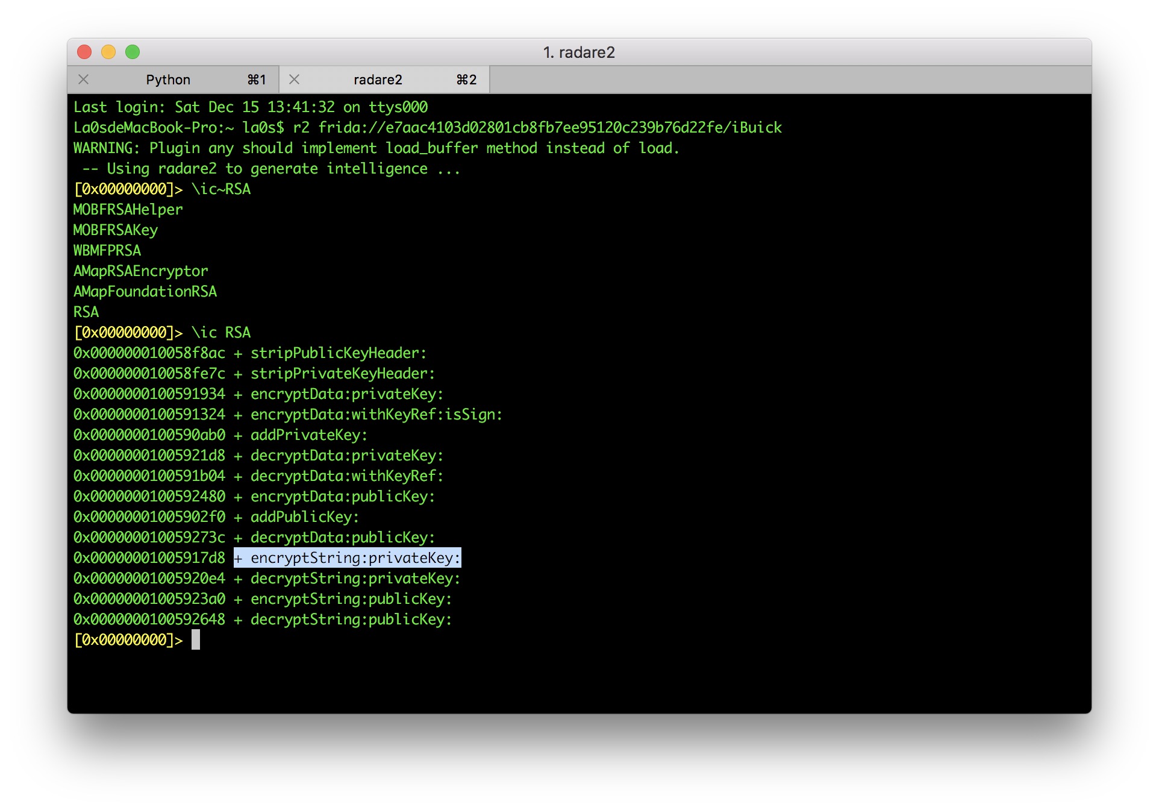The height and width of the screenshot is (810, 1159).
Task: Click address 0x00000001005917d8
Action: click(149, 558)
